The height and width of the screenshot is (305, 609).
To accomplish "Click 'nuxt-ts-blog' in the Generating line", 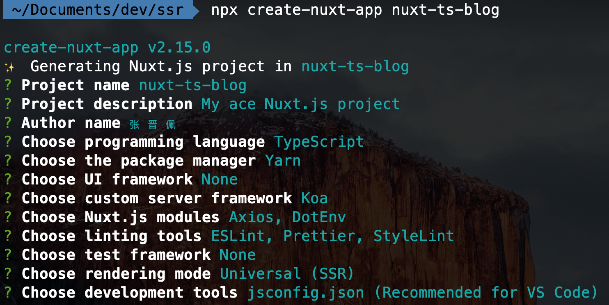I will pyautogui.click(x=355, y=66).
